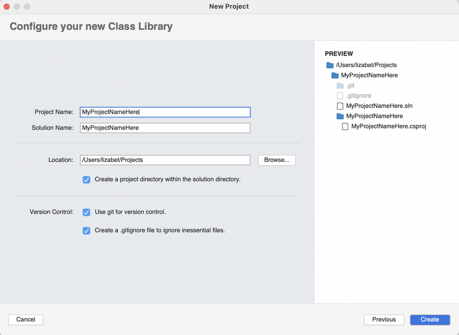Click the 'PREVIEW' heading
The height and width of the screenshot is (335, 459).
click(x=339, y=53)
